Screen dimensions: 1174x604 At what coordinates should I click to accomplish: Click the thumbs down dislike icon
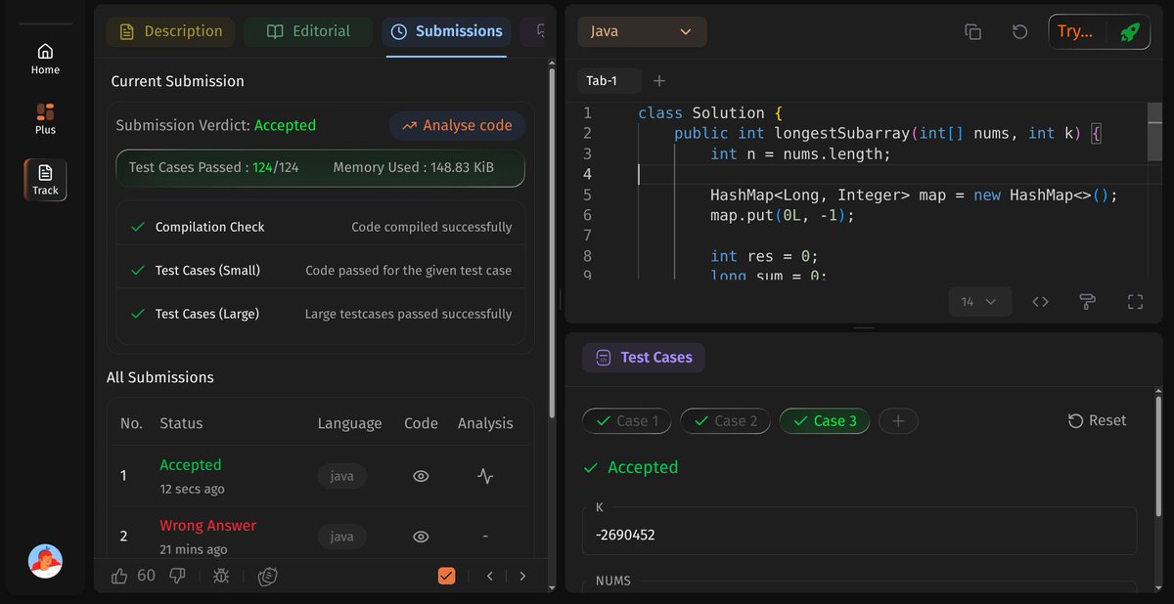[177, 576]
